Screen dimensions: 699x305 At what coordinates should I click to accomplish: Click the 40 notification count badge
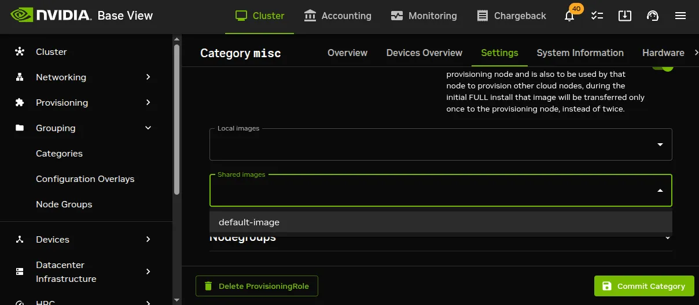point(576,9)
